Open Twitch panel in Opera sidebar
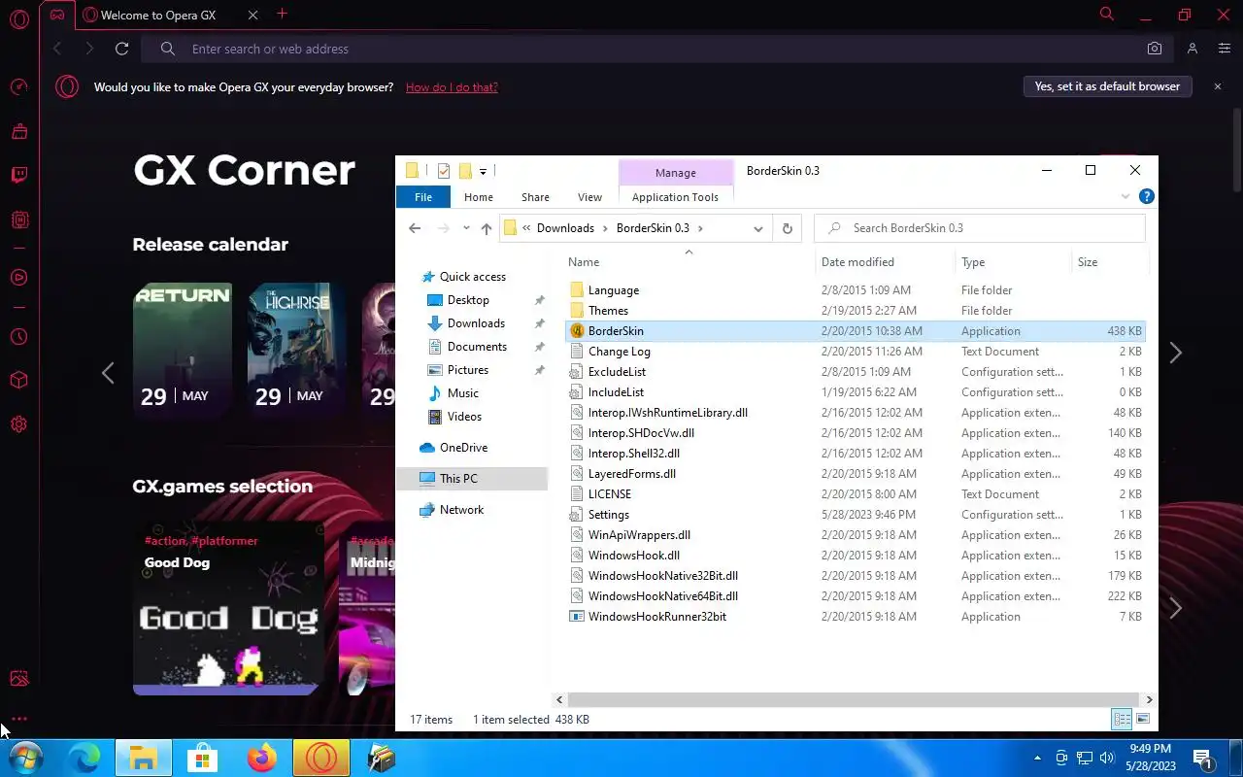The width and height of the screenshot is (1243, 777). click(x=18, y=175)
